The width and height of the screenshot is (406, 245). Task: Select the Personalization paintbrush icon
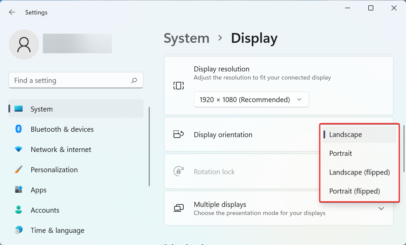coord(19,170)
